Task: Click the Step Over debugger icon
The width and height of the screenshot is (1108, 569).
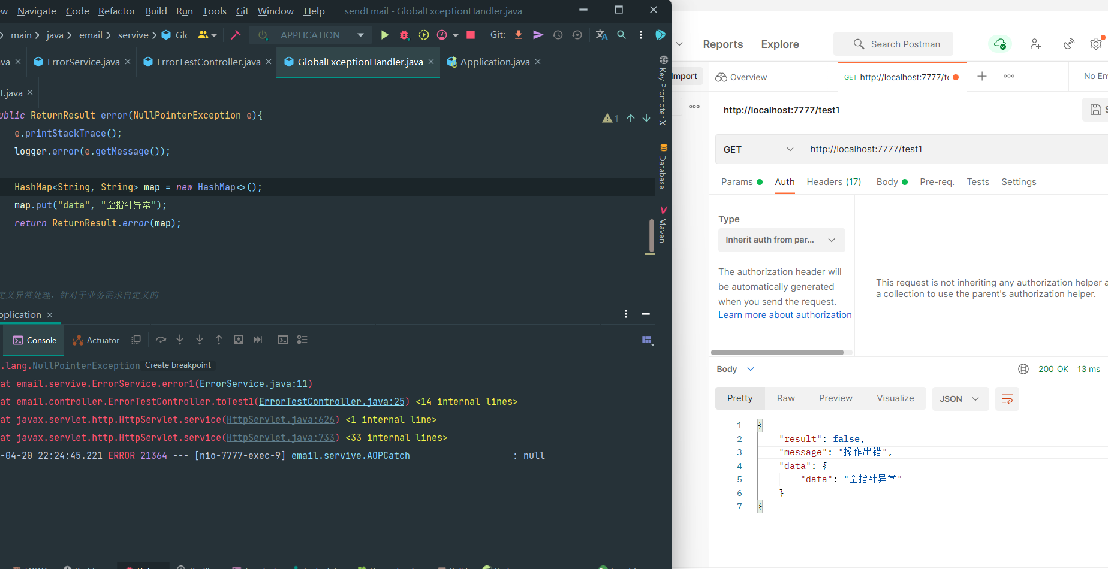Action: [x=161, y=340]
